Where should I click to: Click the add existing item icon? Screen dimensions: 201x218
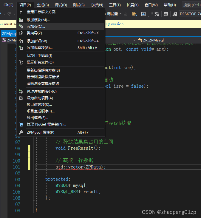click(x=21, y=48)
